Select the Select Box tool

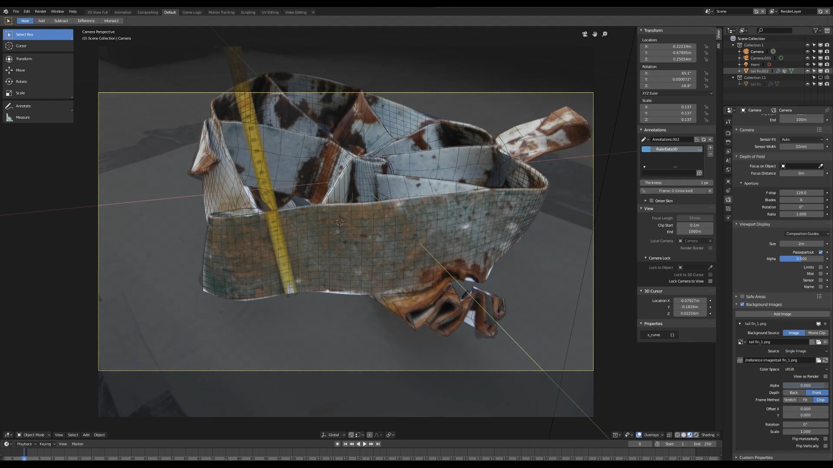pos(38,34)
